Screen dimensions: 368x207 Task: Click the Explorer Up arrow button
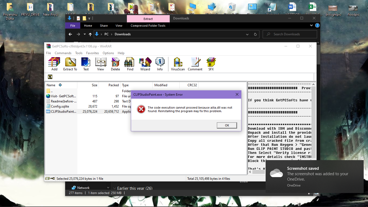pyautogui.click(x=90, y=34)
